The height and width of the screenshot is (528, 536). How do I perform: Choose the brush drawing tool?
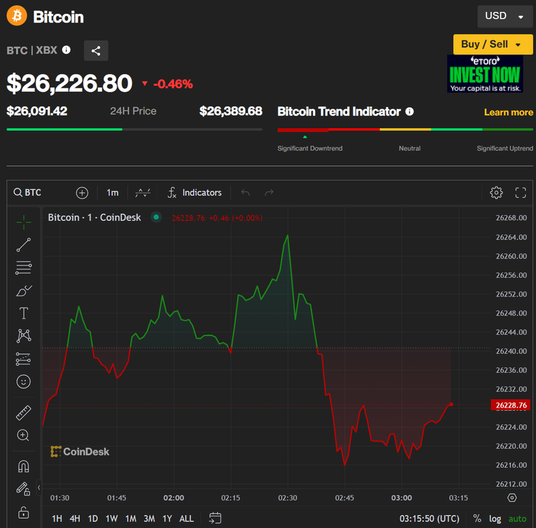[x=24, y=290]
